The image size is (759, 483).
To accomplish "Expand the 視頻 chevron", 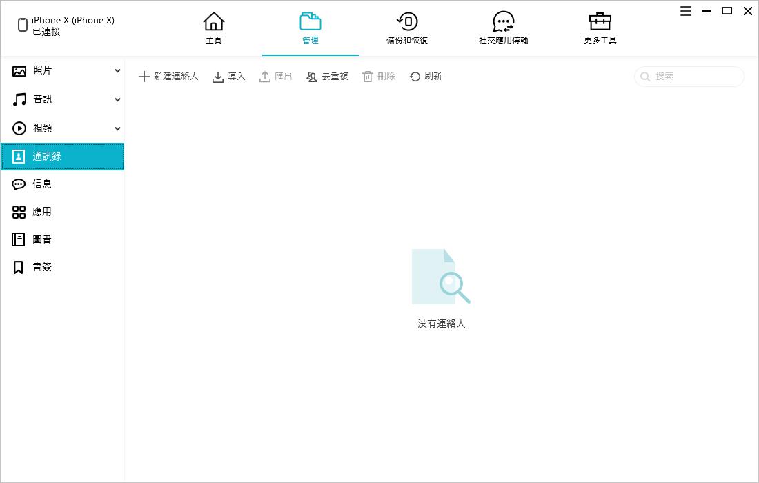I will tap(117, 129).
